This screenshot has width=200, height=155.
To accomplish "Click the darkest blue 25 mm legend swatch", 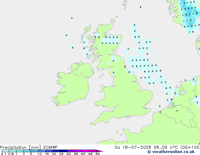I will pos(64,151).
